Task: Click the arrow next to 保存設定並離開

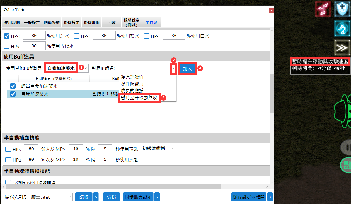Action: pyautogui.click(x=270, y=197)
